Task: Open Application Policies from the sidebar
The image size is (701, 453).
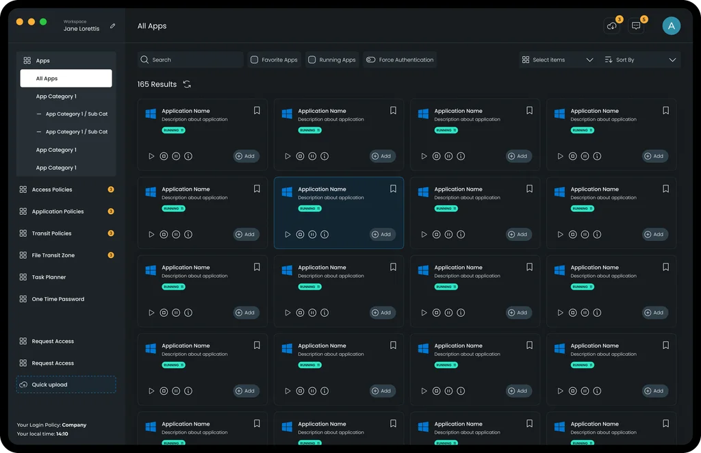Action: 66,211
